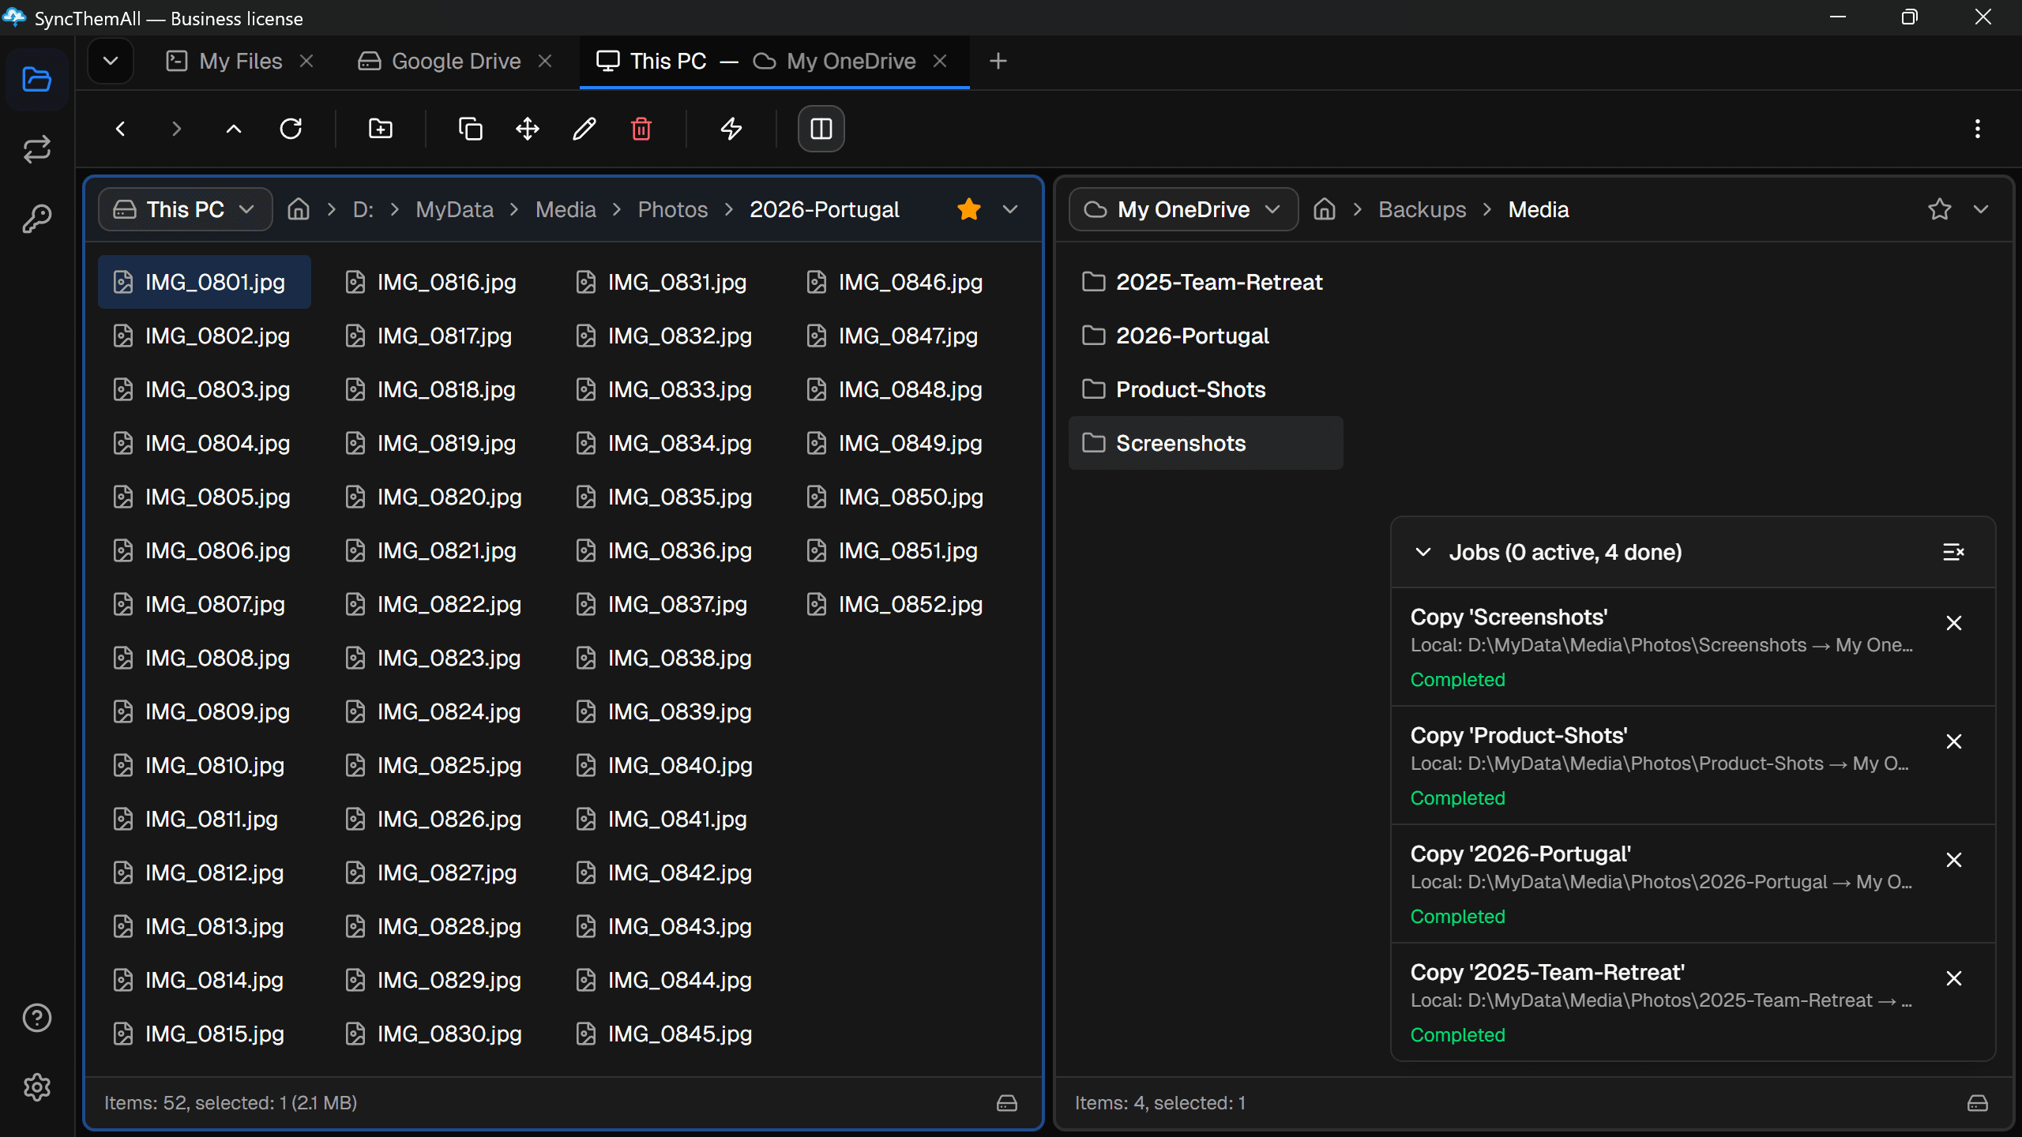The image size is (2022, 1137).
Task: Dismiss the Copy 'Product-Shots' job
Action: coord(1954,741)
